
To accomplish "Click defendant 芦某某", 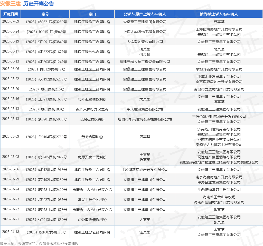I will [219, 22].
